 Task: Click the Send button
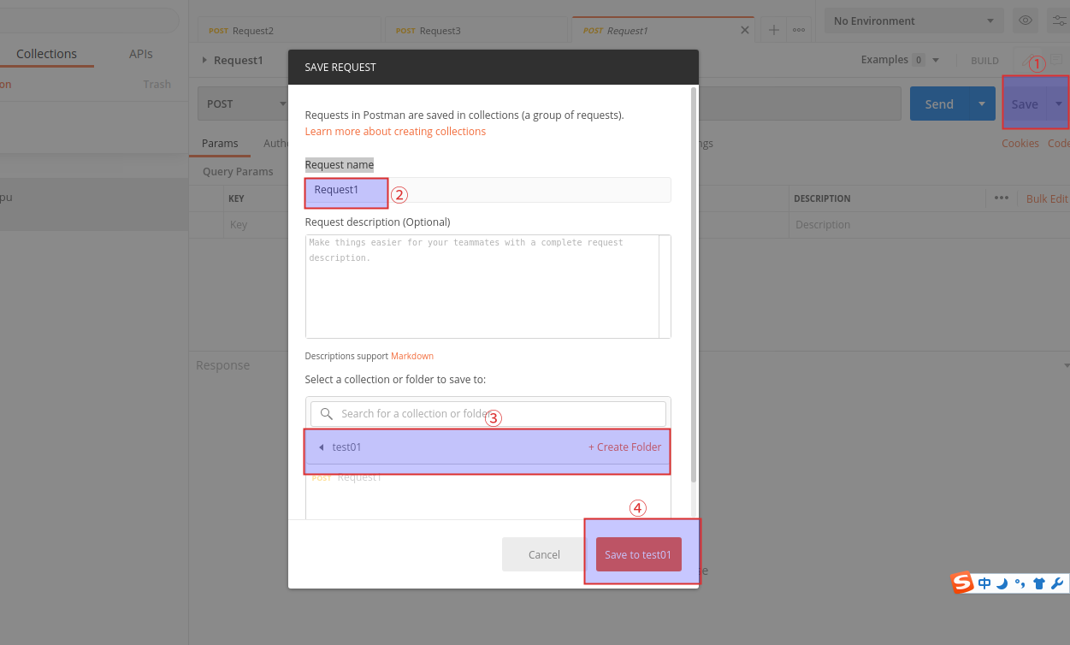[x=939, y=104]
